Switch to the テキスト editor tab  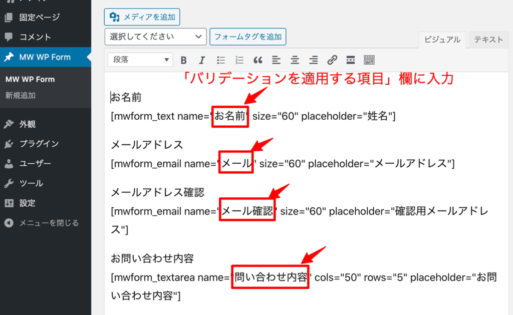tap(488, 40)
